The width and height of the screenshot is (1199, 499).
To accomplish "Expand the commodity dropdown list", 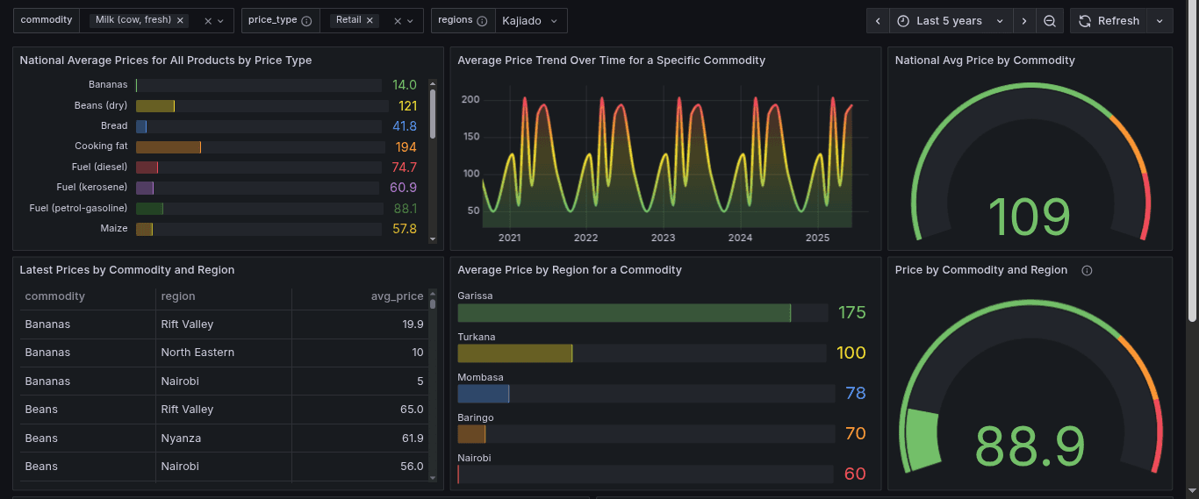I will [x=220, y=21].
